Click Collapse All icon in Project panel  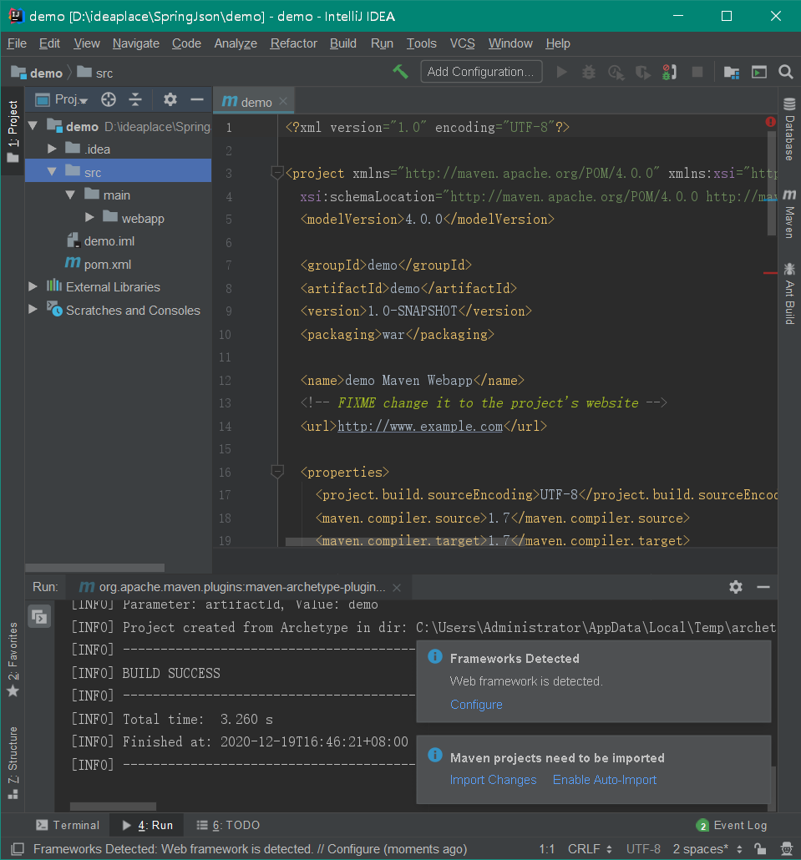click(135, 99)
